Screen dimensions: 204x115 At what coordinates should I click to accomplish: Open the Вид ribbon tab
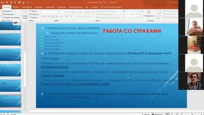click(x=87, y=7)
